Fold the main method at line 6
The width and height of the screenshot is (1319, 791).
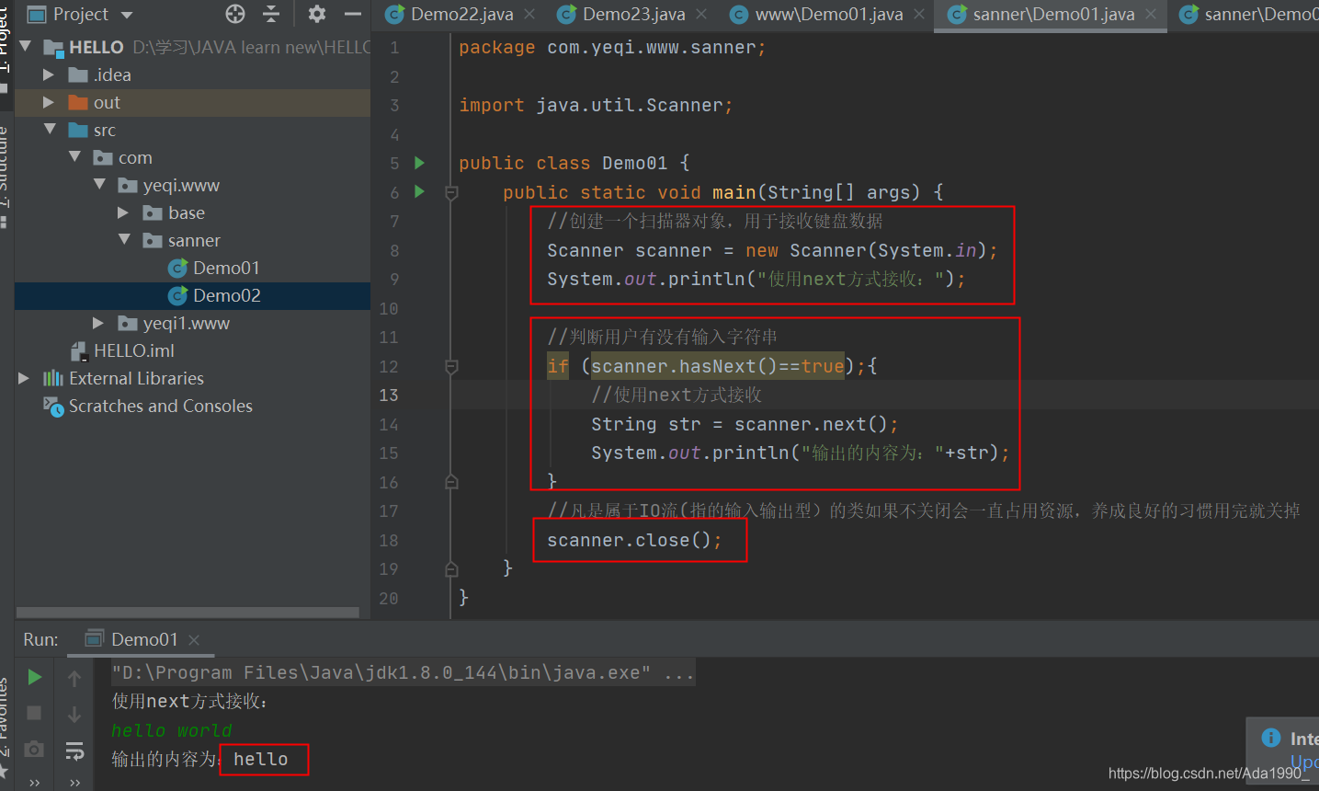click(451, 192)
